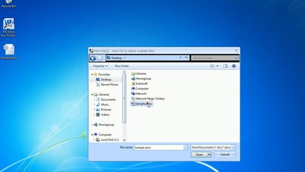Open the address bar history dropdown
This screenshot has height=172, width=305.
point(180,57)
